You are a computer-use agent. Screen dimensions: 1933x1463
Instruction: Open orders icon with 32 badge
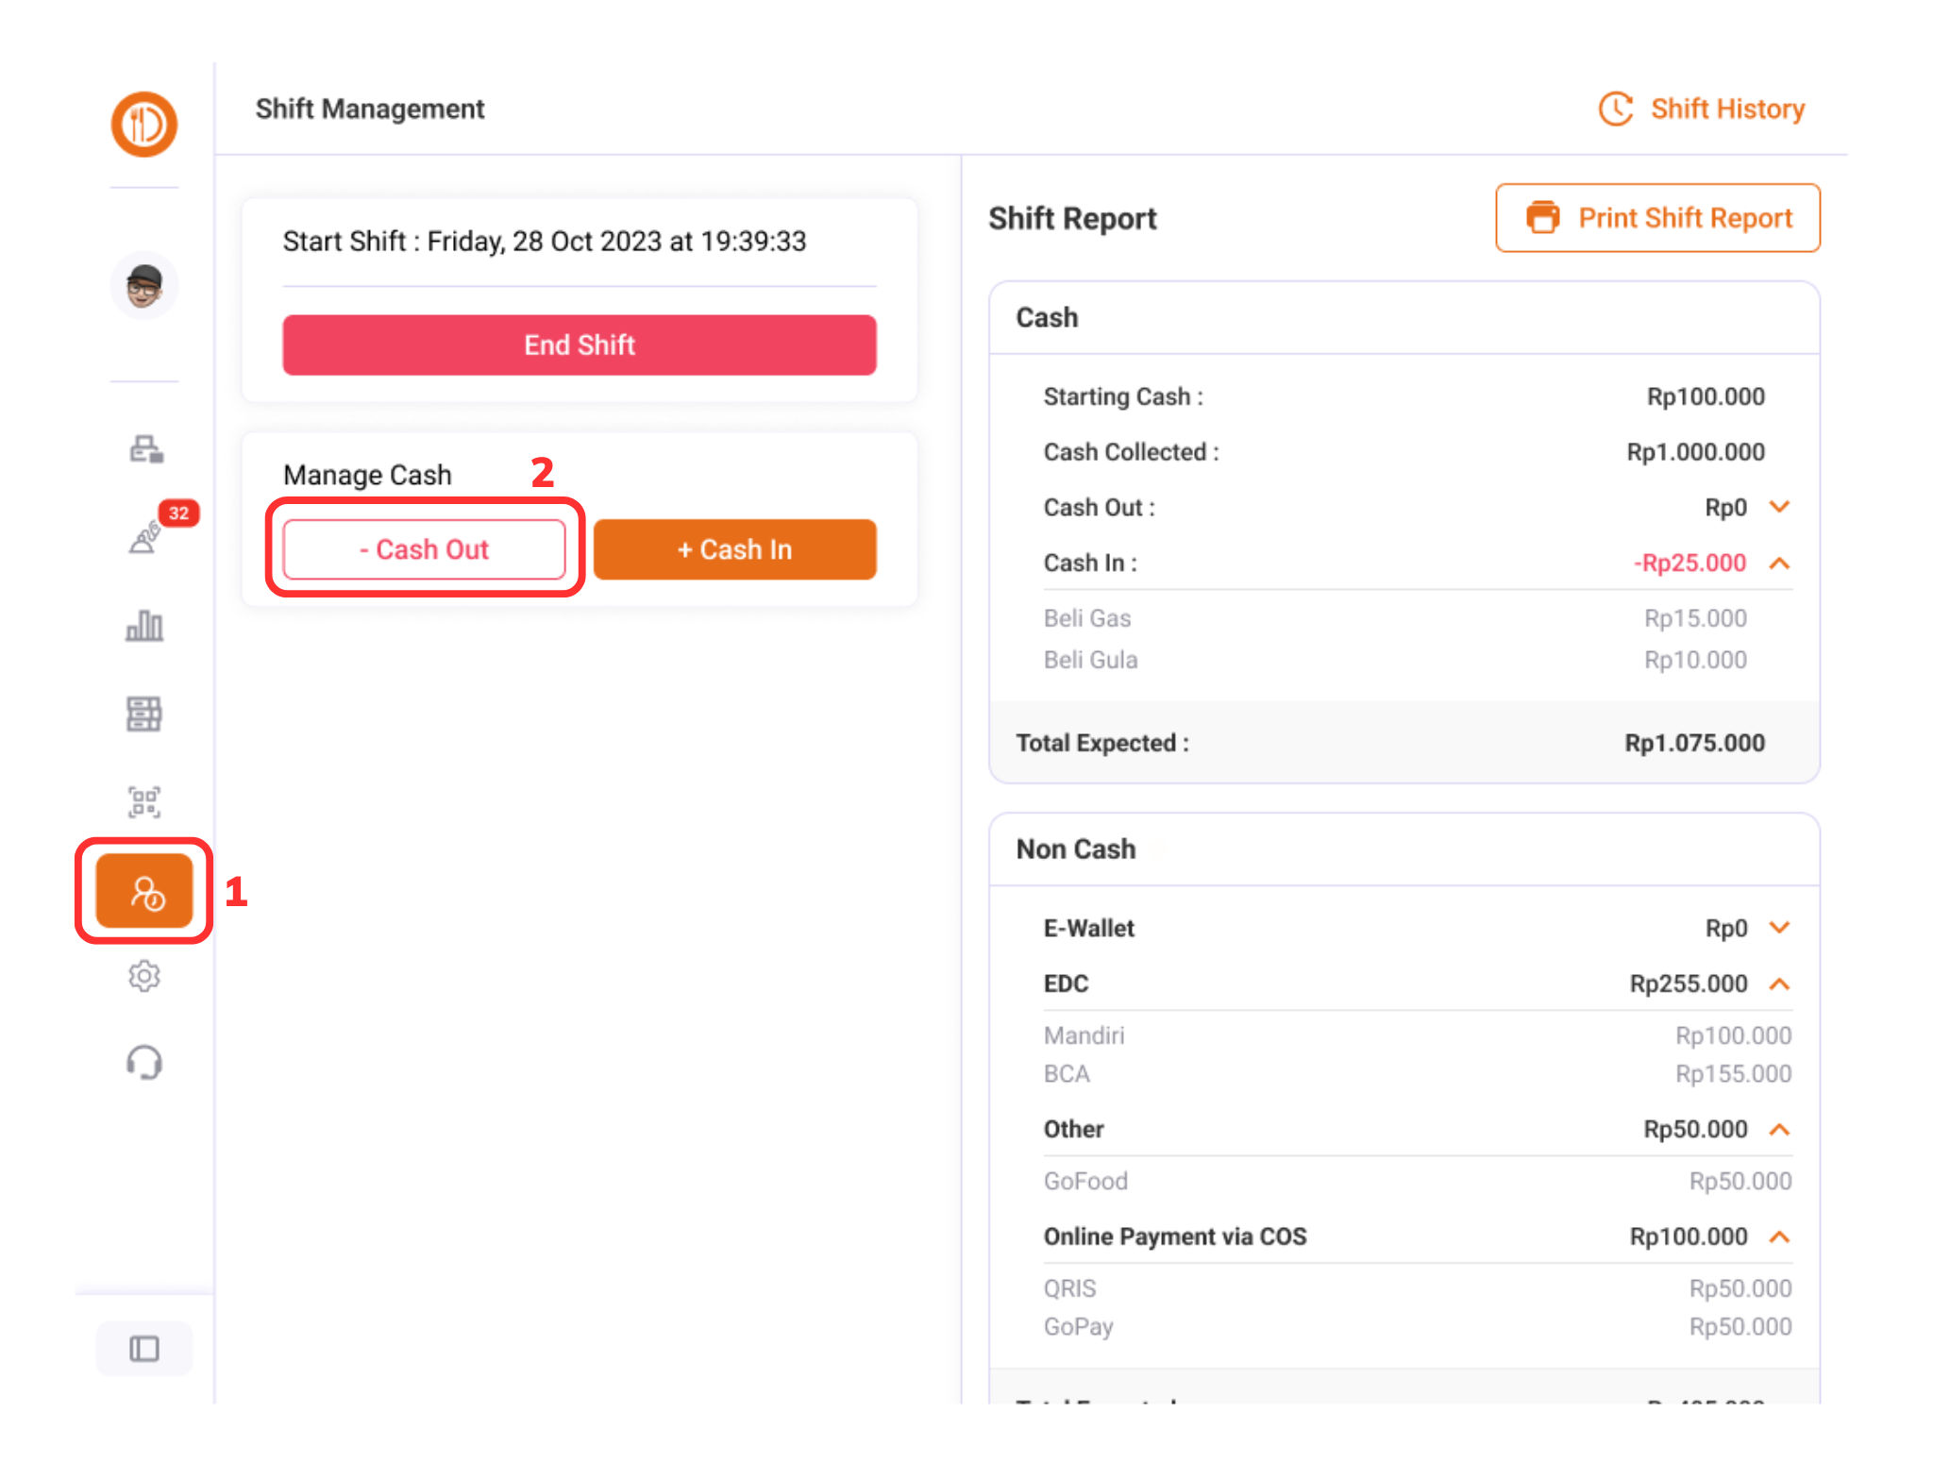tap(145, 538)
